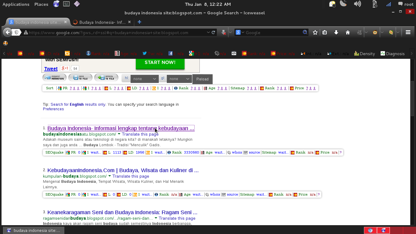
Task: Open the Applications menu
Action: 16,4
